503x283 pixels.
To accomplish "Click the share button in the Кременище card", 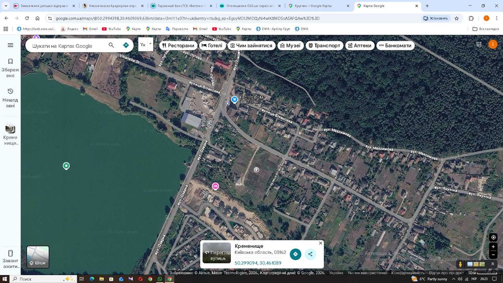I will coord(310,254).
